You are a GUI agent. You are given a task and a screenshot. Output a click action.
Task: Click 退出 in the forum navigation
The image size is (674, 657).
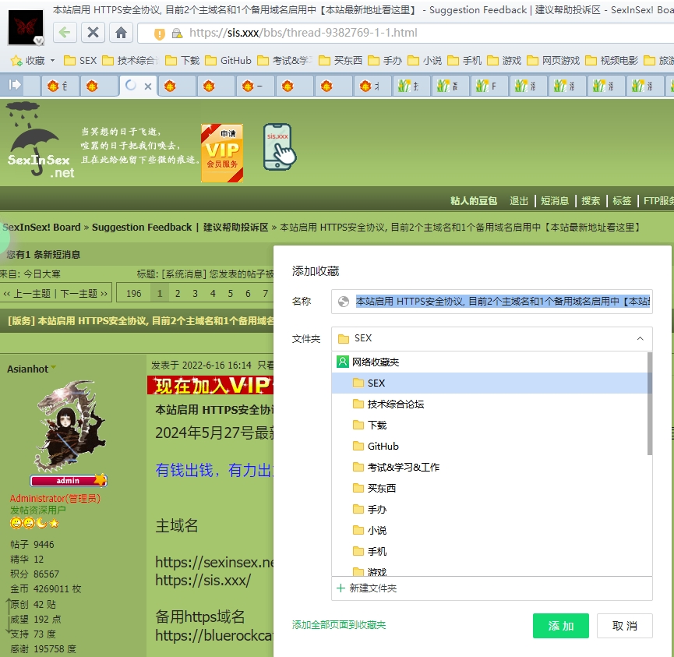click(x=518, y=201)
